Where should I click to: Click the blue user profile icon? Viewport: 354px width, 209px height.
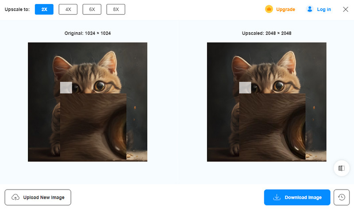coord(310,9)
